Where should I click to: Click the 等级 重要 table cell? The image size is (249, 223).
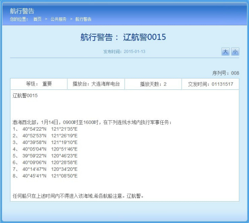click(39, 84)
